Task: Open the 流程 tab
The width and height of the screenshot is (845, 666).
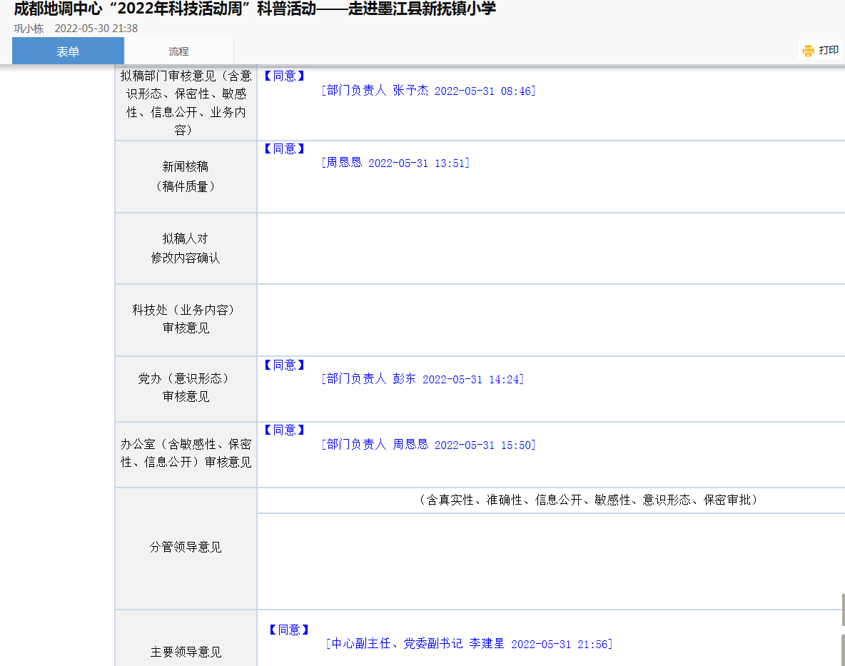Action: pyautogui.click(x=178, y=51)
